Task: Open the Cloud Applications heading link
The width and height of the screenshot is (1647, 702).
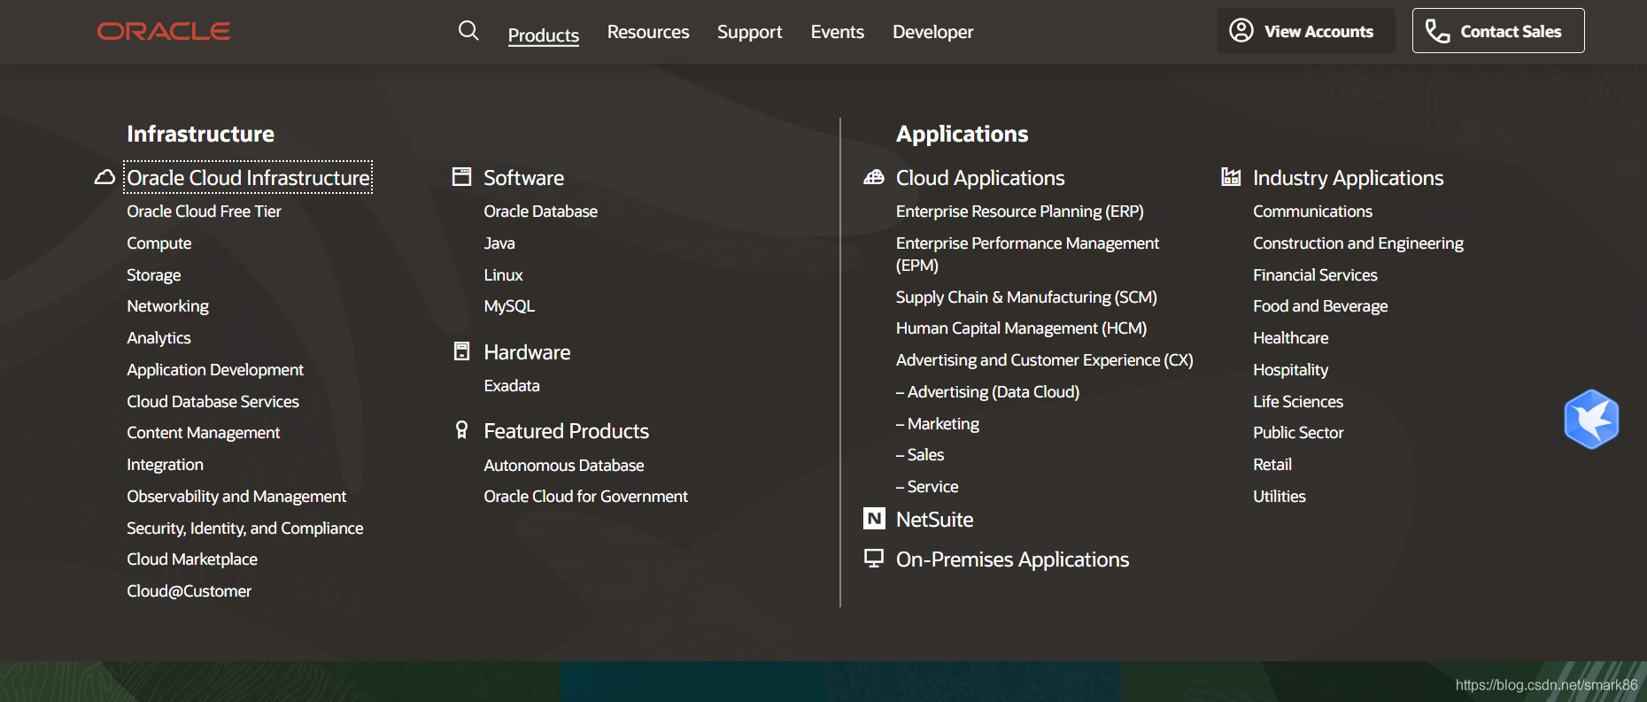Action: pyautogui.click(x=980, y=178)
